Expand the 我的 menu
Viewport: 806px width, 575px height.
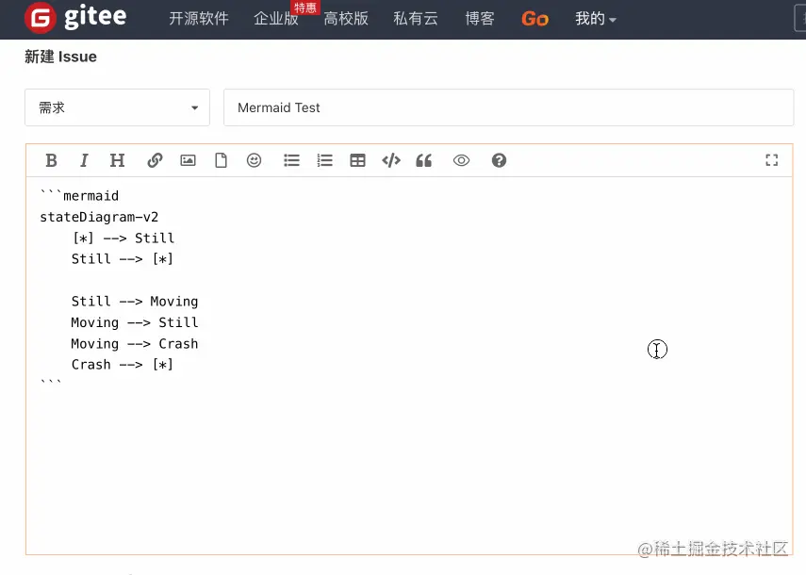(595, 19)
